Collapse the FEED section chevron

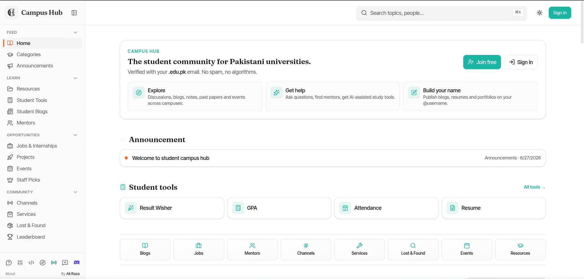coord(75,32)
